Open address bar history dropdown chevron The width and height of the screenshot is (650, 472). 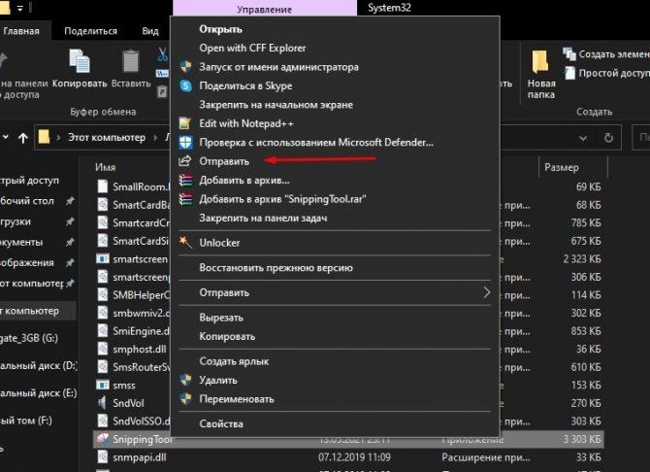(583, 138)
